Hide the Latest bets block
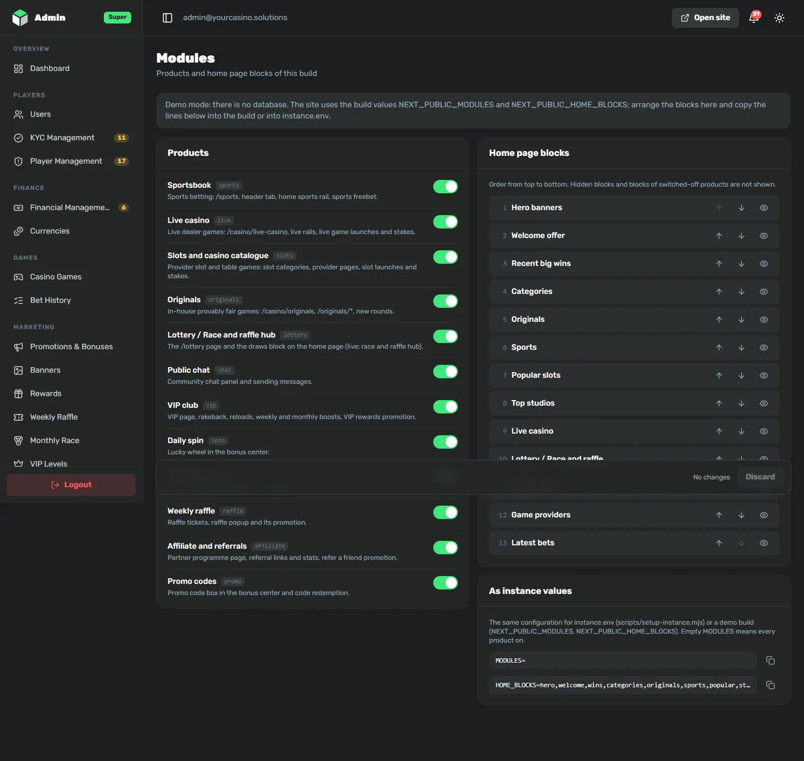Viewport: 804px width, 761px height. pyautogui.click(x=764, y=543)
